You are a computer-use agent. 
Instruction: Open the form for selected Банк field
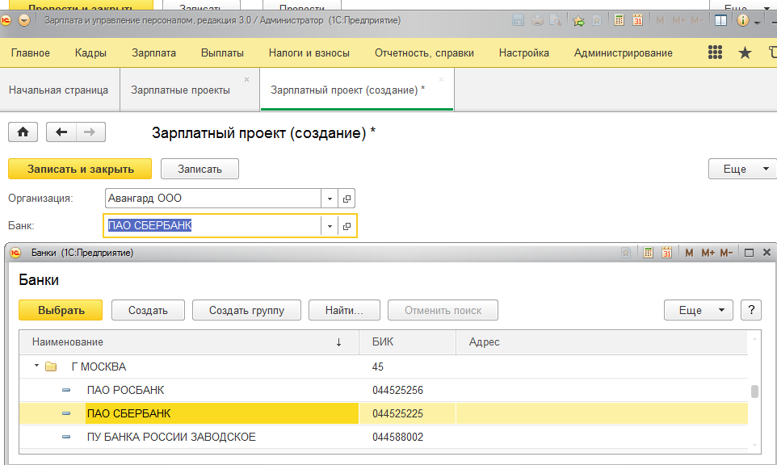pyautogui.click(x=347, y=226)
